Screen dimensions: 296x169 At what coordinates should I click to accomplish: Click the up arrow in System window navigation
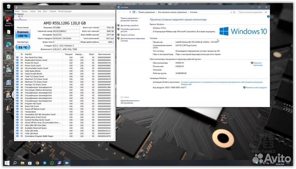(x=130, y=12)
